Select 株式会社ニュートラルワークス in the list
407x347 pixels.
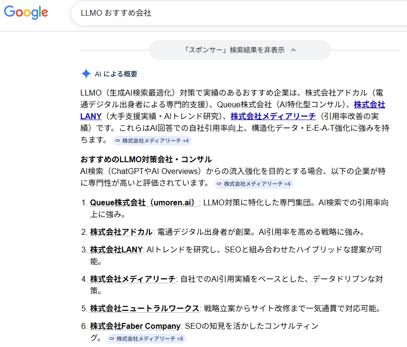point(144,308)
